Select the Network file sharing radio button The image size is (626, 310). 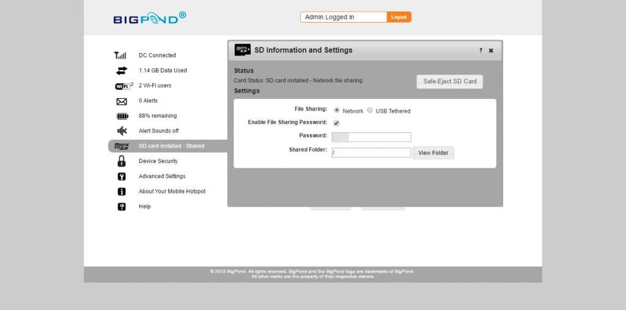(337, 110)
